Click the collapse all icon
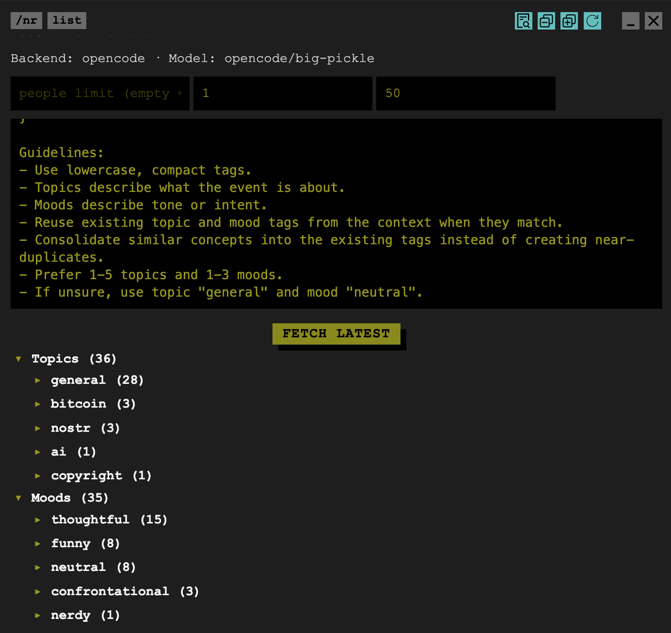The height and width of the screenshot is (633, 671). pos(546,21)
